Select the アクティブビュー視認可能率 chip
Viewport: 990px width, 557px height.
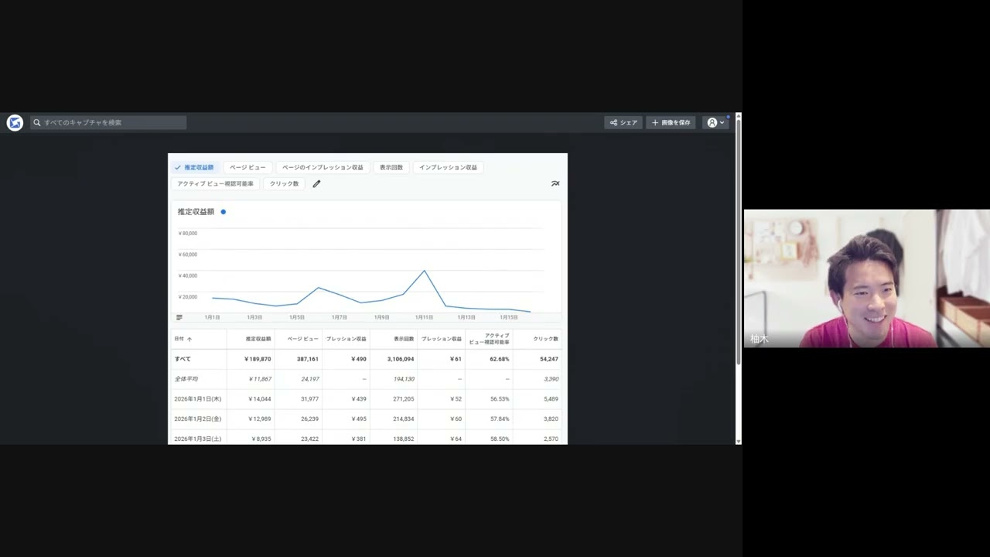coord(215,184)
